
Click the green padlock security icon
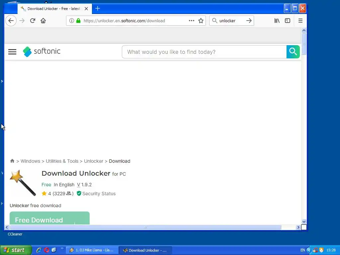click(78, 21)
